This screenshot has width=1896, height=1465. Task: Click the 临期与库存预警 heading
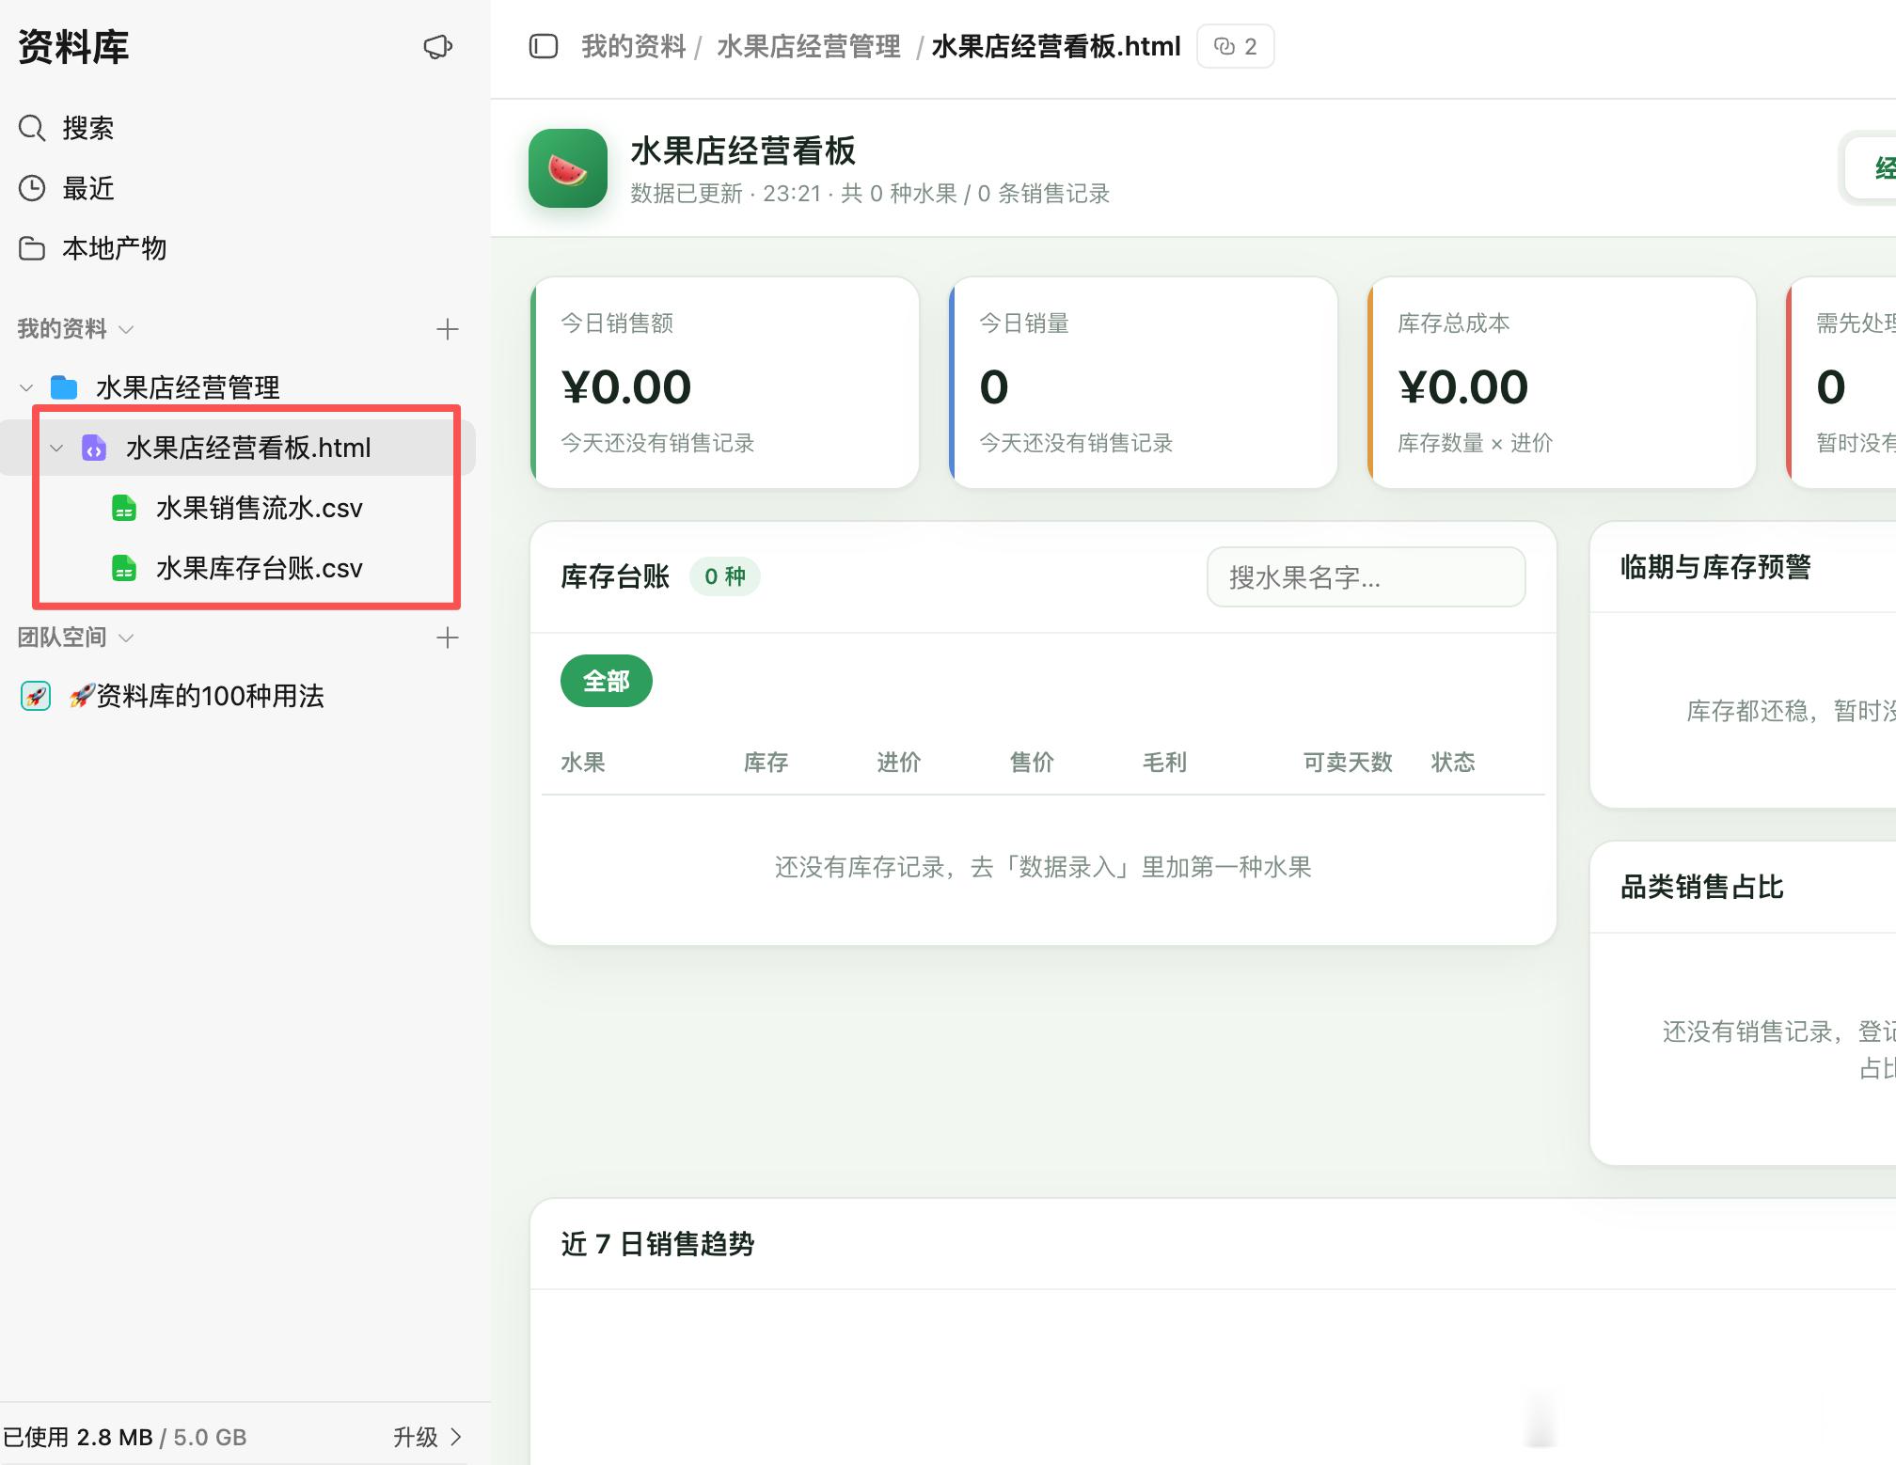click(1715, 567)
